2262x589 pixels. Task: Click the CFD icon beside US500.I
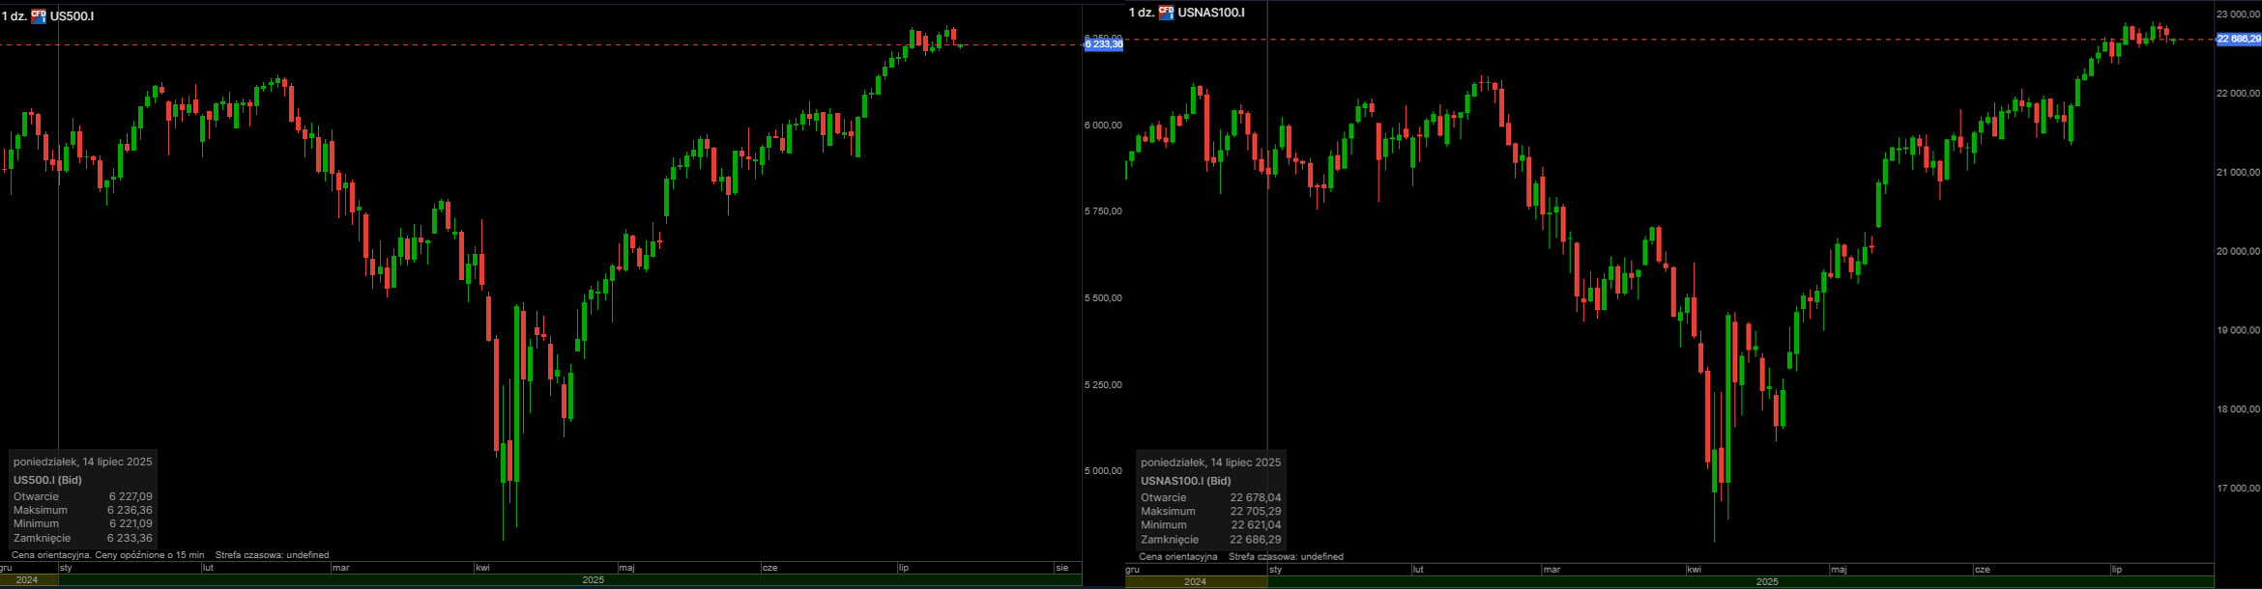pyautogui.click(x=39, y=15)
